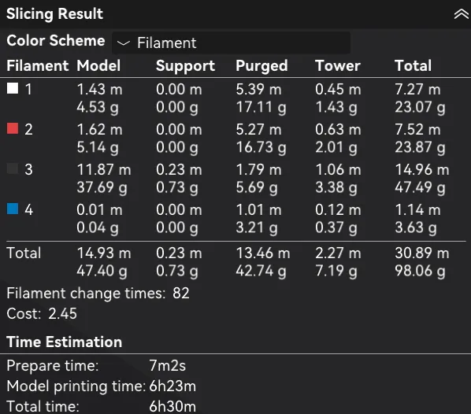Click the Total time value 6h30m

coord(172,406)
